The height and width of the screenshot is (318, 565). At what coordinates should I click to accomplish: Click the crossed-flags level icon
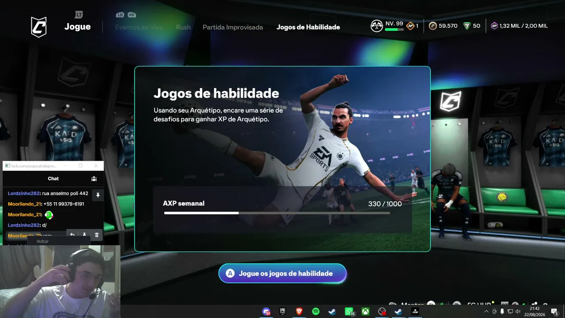(x=377, y=26)
